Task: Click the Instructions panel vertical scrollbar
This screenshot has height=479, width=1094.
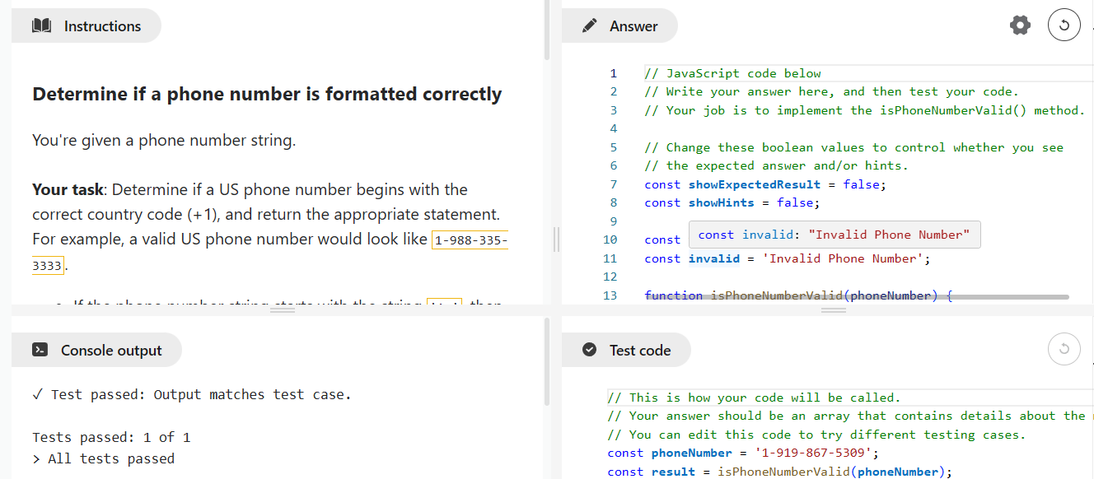Action: pyautogui.click(x=547, y=33)
